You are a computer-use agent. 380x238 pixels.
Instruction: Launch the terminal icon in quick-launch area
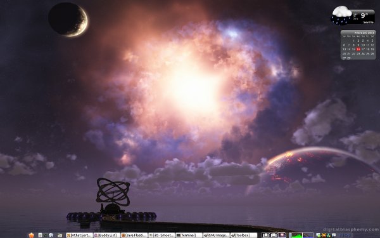(46, 235)
